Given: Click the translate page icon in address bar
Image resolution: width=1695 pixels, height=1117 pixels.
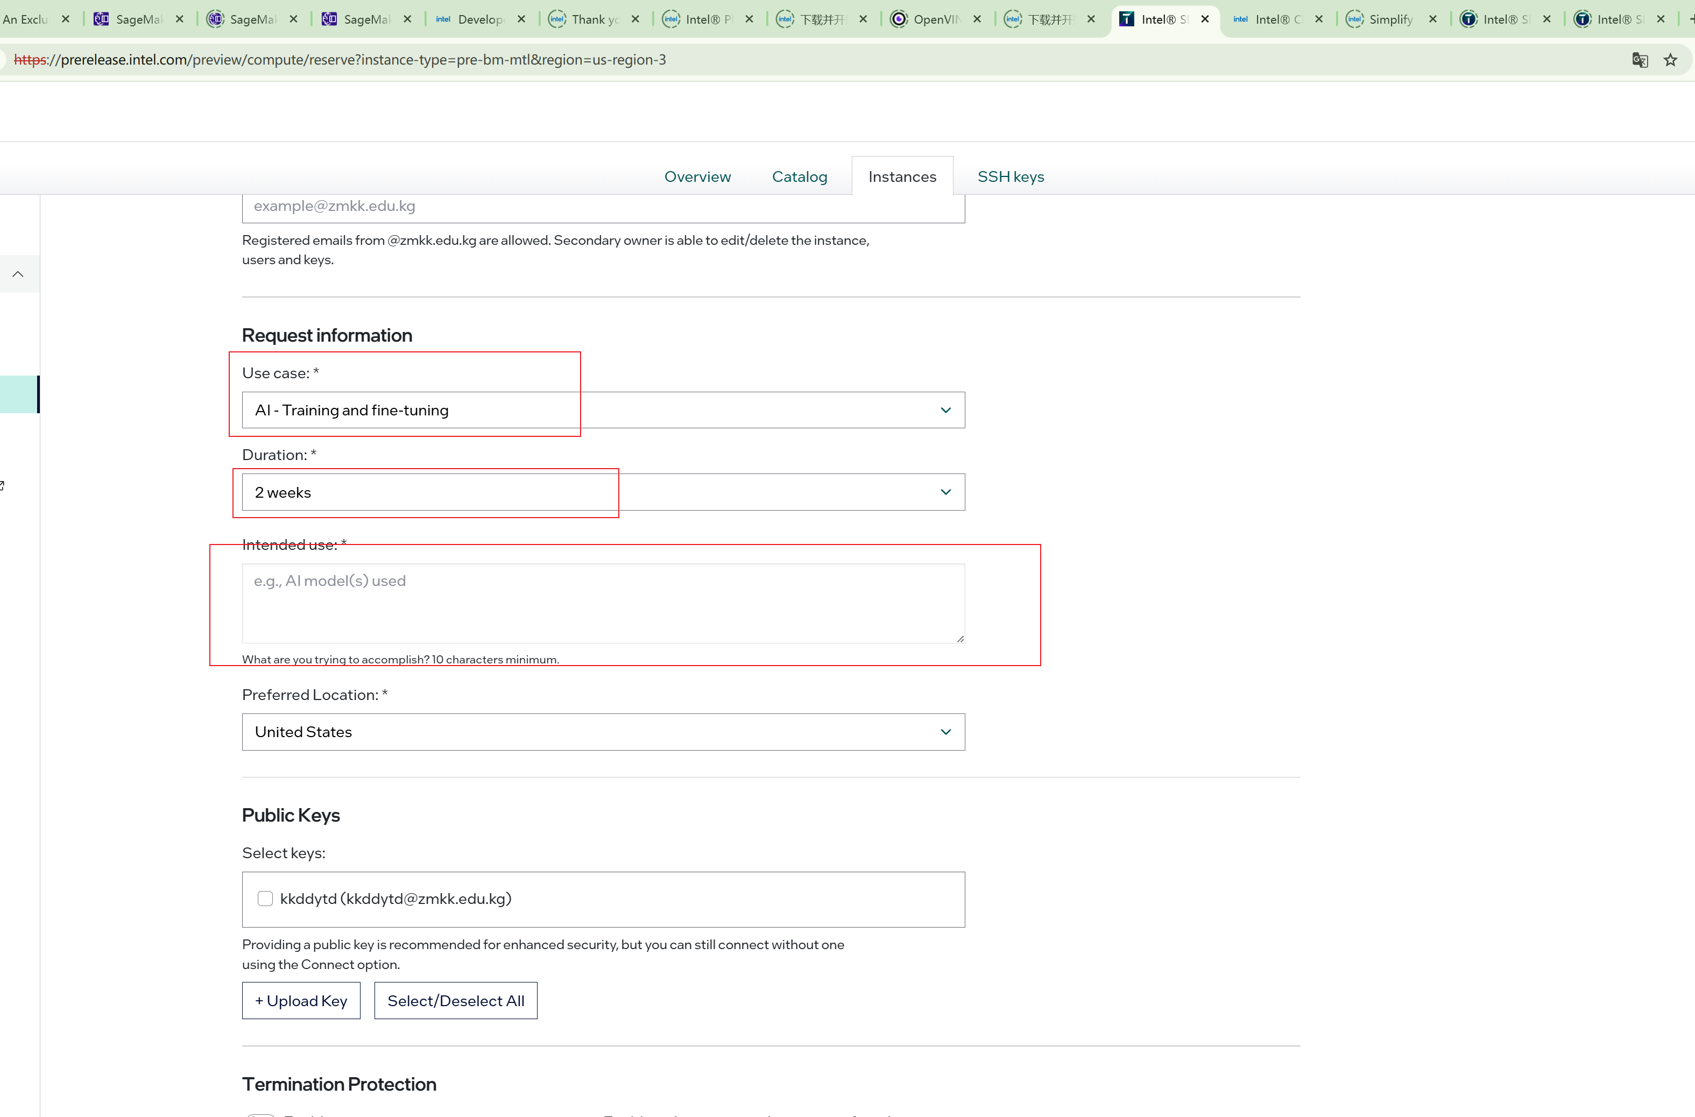Looking at the screenshot, I should coord(1640,60).
